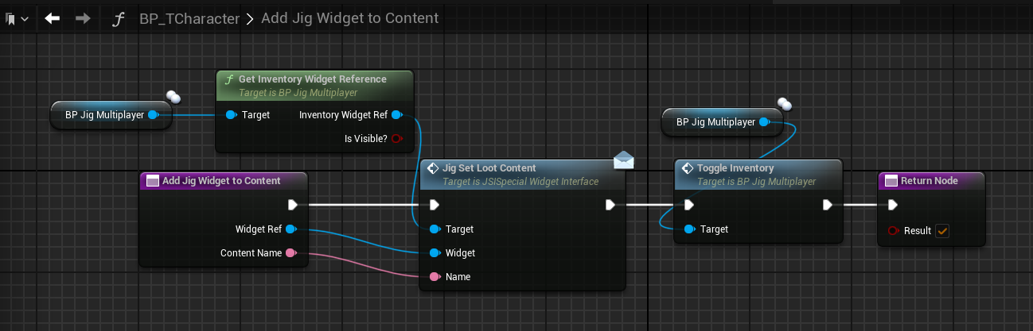The height and width of the screenshot is (331, 1033).
Task: Click 'Target is JSISpecial Widget Interface' subtitle
Action: [x=520, y=182]
